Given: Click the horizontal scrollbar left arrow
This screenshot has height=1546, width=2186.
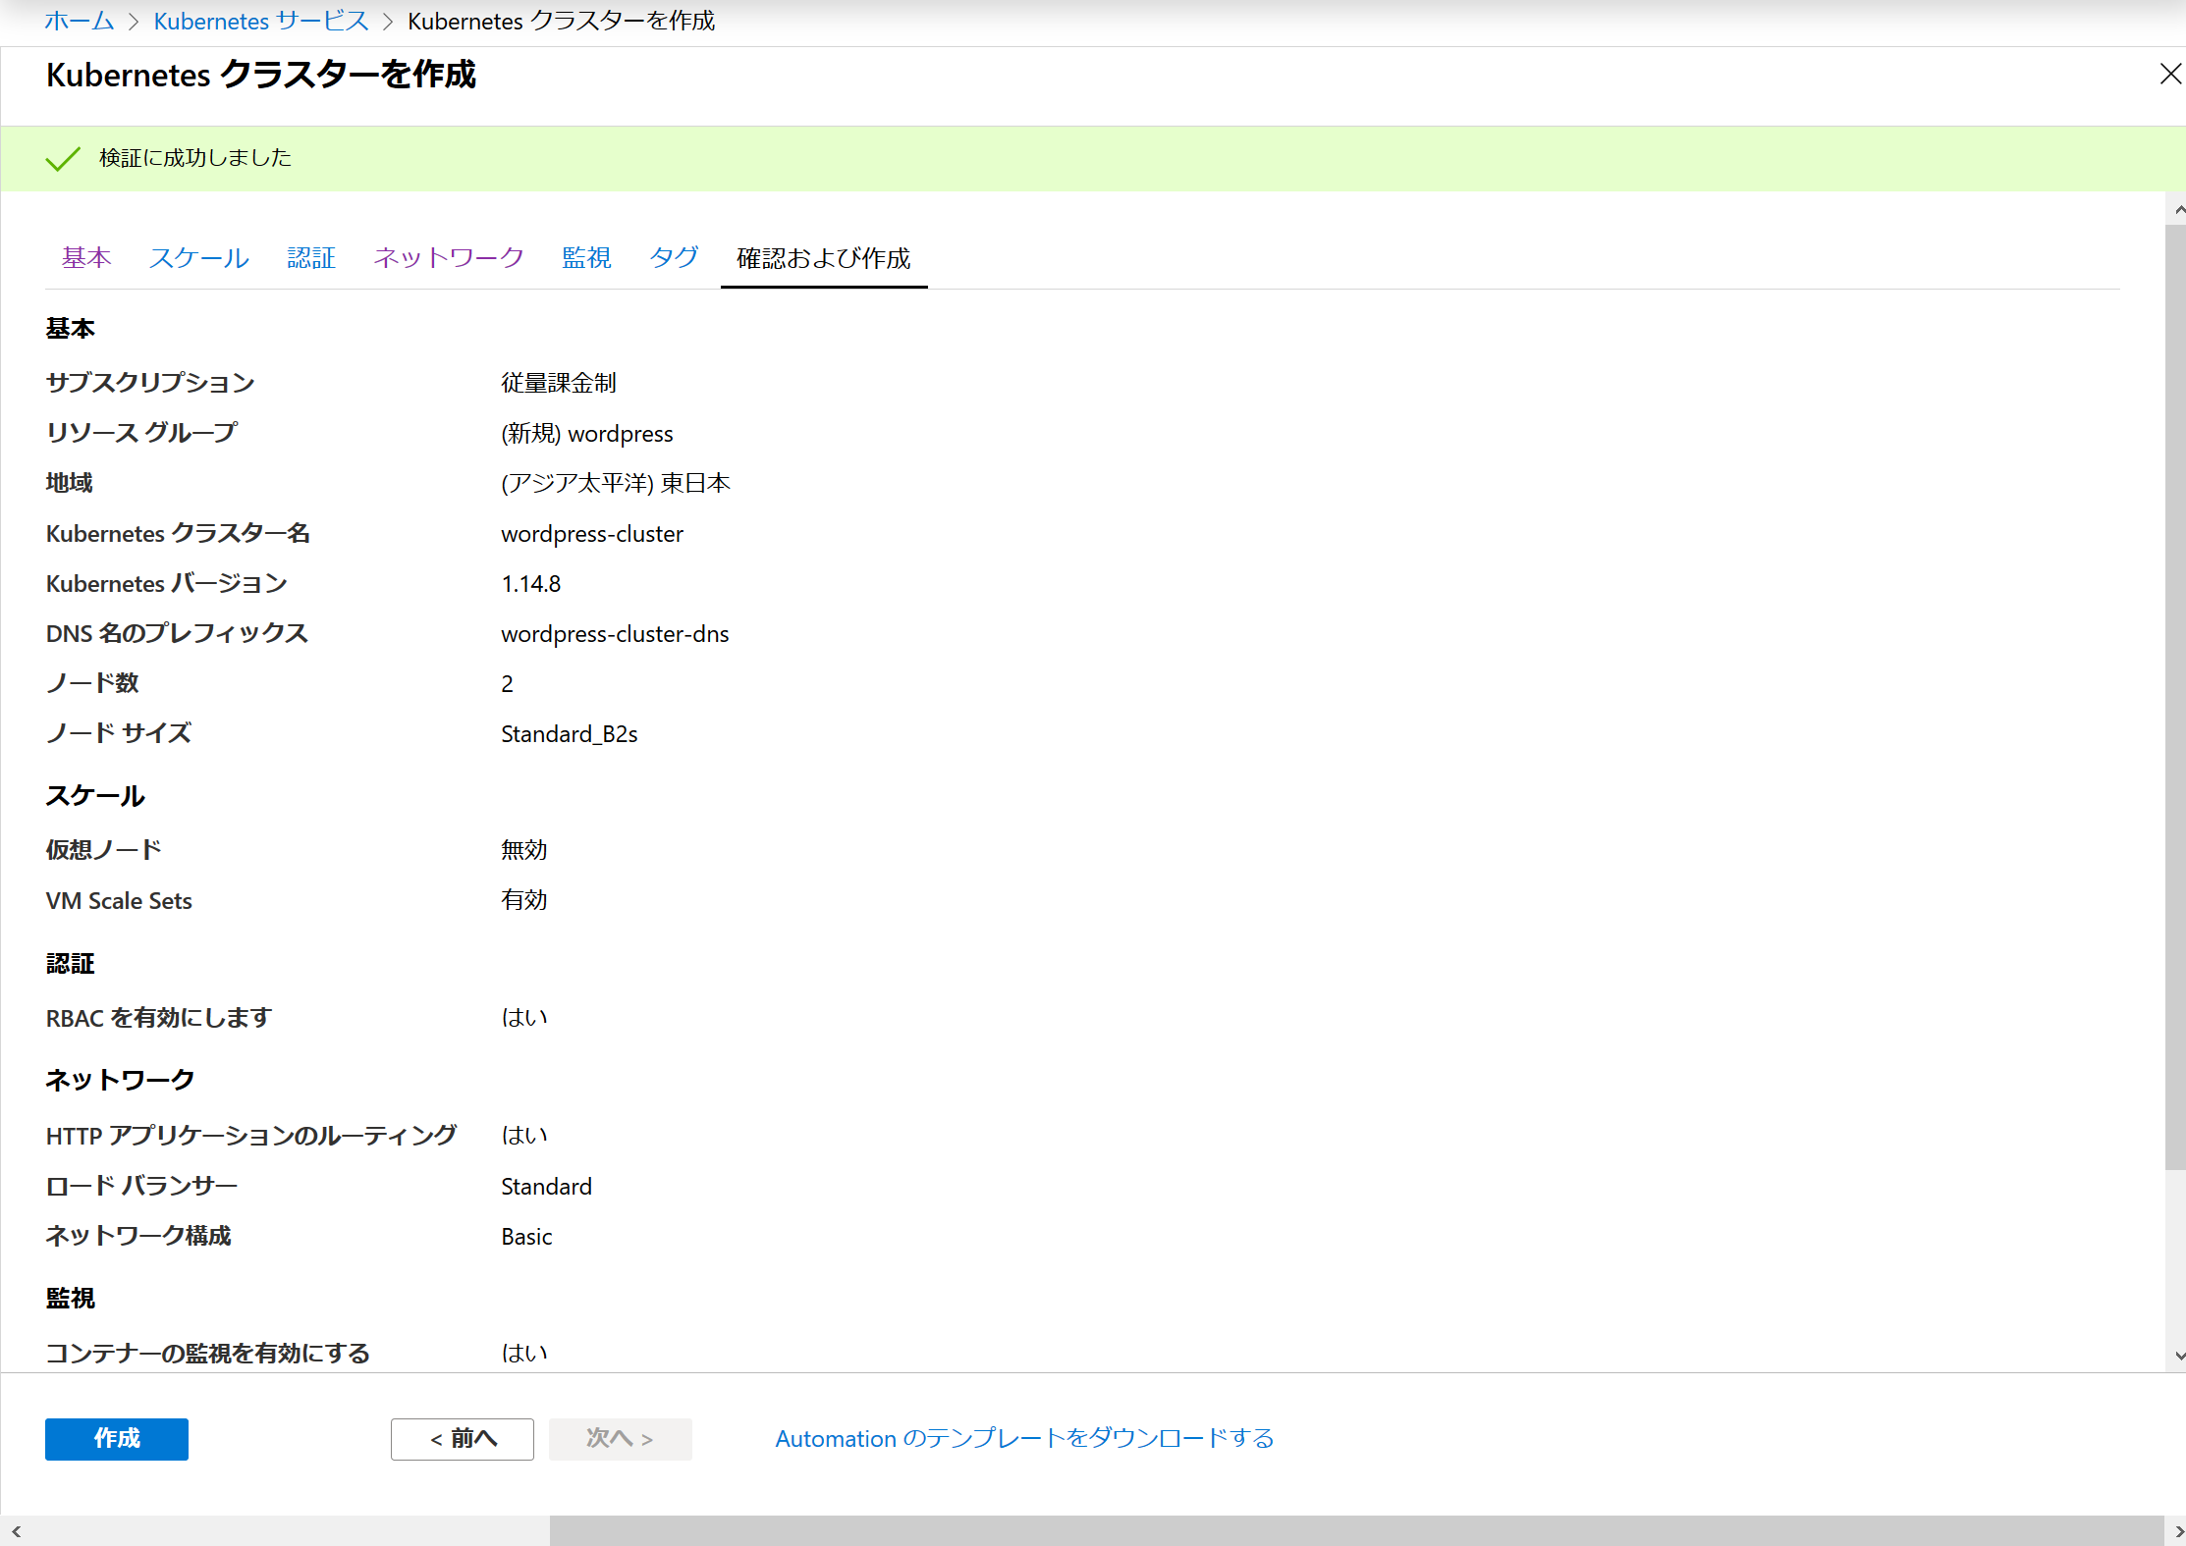Looking at the screenshot, I should 16,1531.
